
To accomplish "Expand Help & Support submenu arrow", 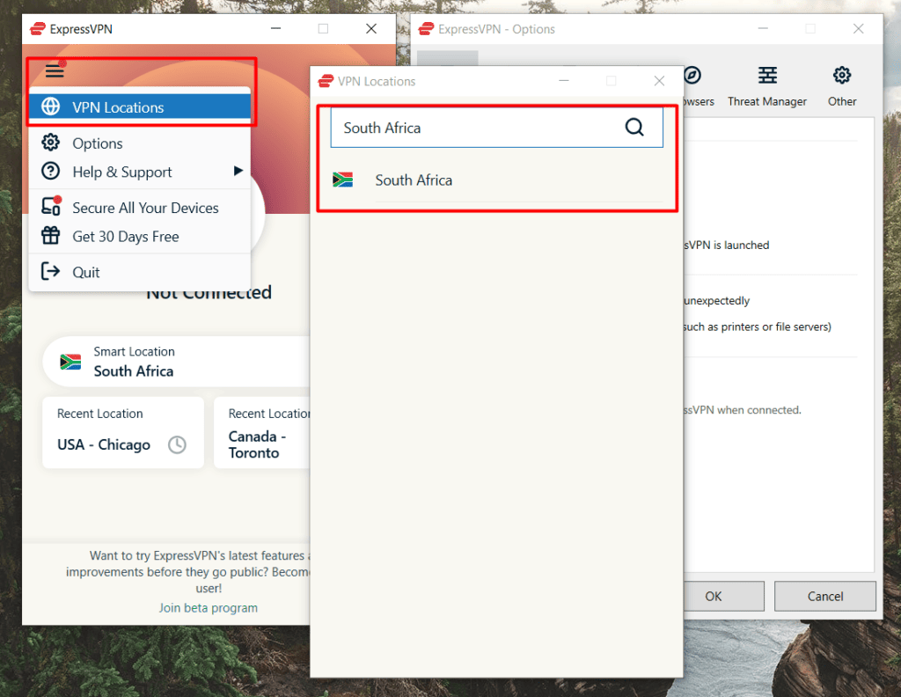I will click(238, 171).
